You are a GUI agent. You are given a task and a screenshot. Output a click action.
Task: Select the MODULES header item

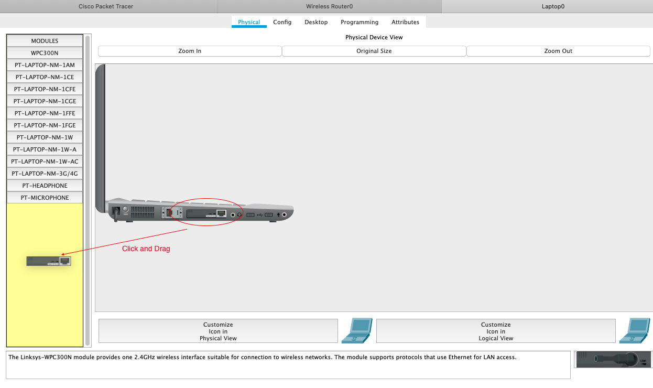[x=45, y=41]
